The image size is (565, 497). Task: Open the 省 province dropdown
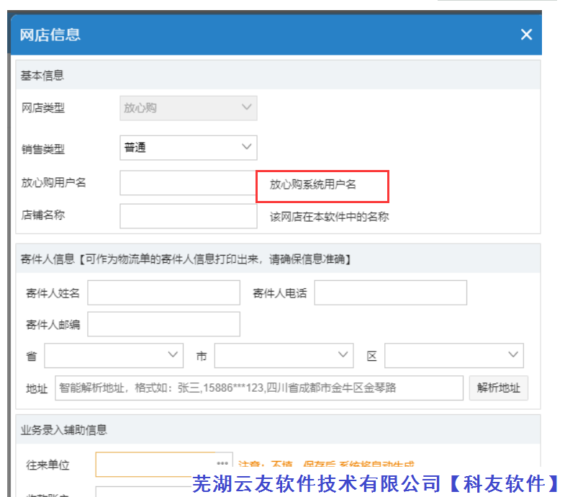click(x=113, y=355)
